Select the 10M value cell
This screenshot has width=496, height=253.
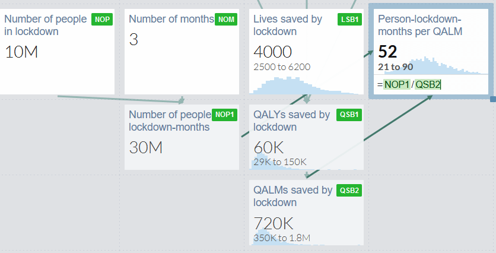[21, 52]
